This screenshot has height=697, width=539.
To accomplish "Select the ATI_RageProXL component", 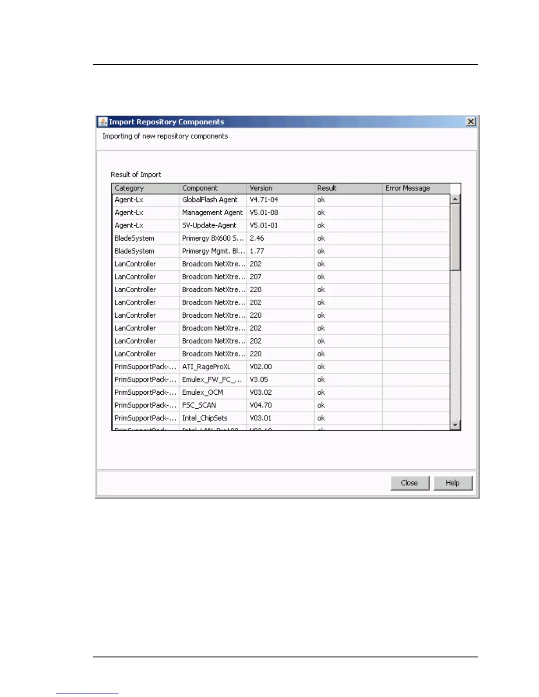I will click(x=213, y=367).
